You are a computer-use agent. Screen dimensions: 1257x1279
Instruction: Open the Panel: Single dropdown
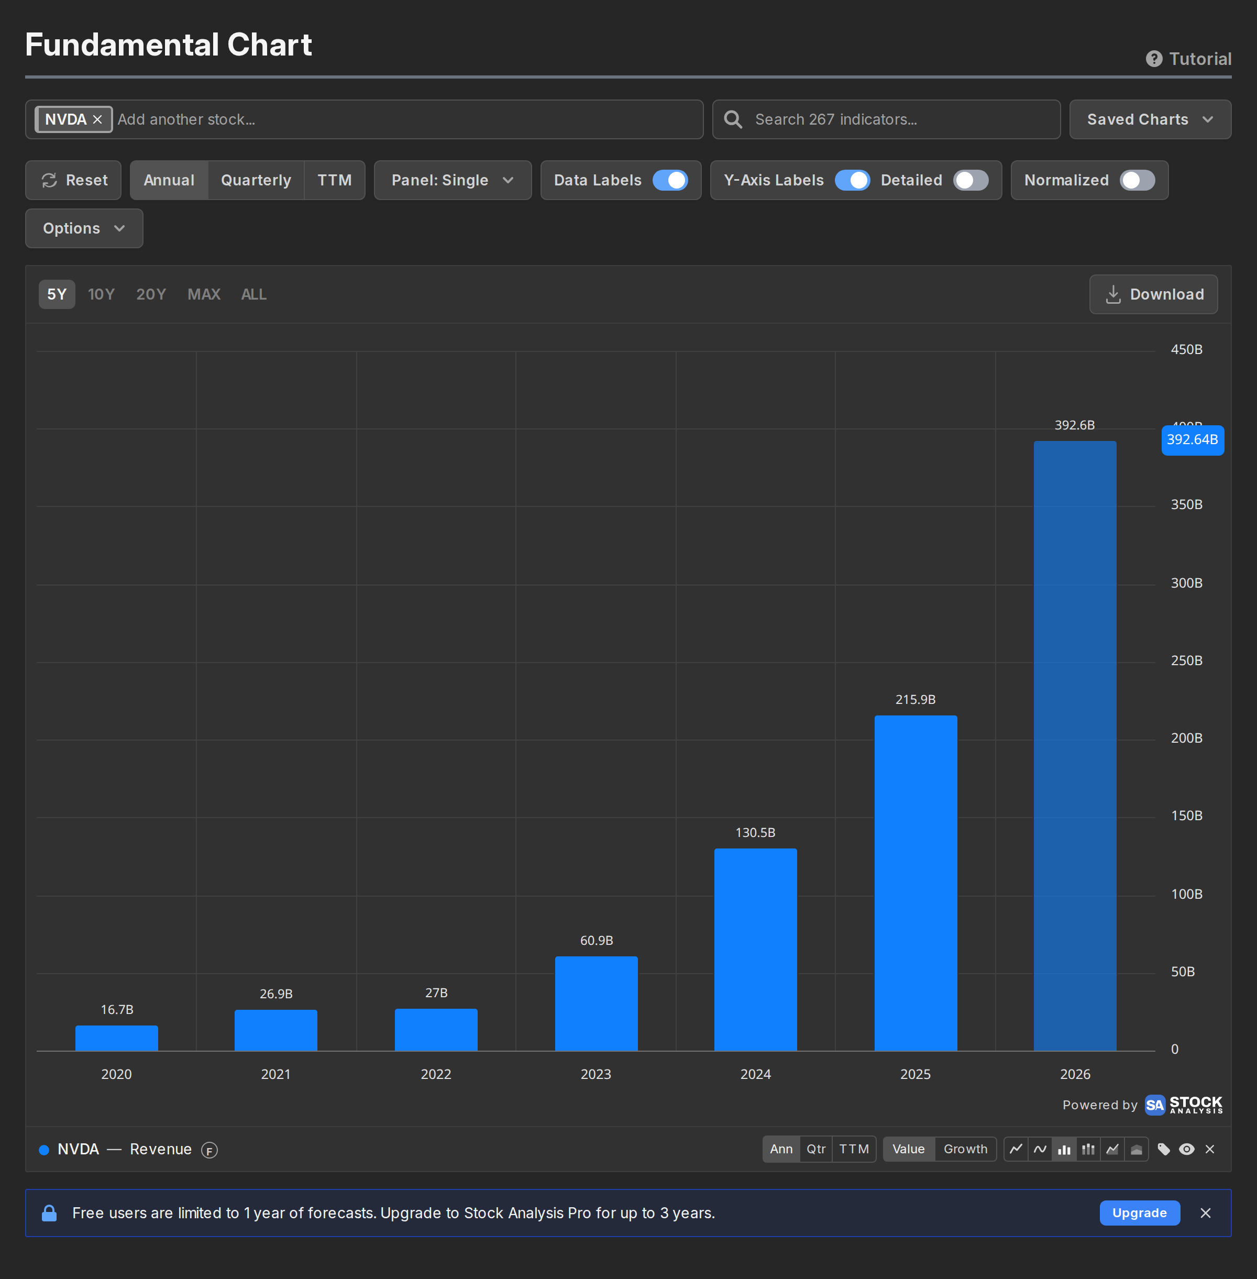(x=453, y=180)
